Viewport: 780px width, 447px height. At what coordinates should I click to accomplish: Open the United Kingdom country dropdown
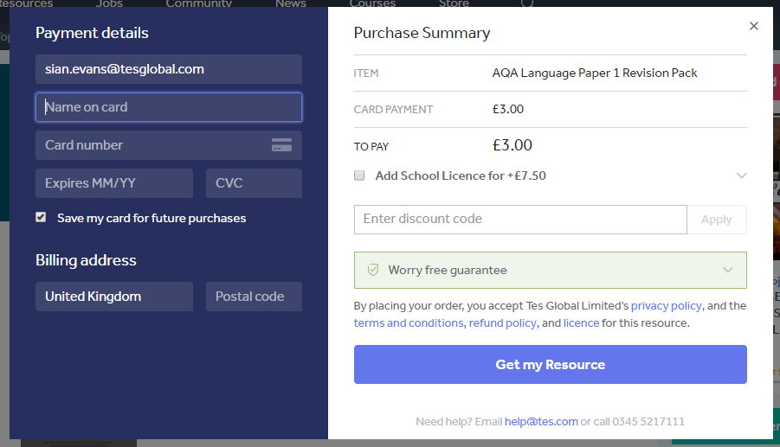pyautogui.click(x=114, y=297)
